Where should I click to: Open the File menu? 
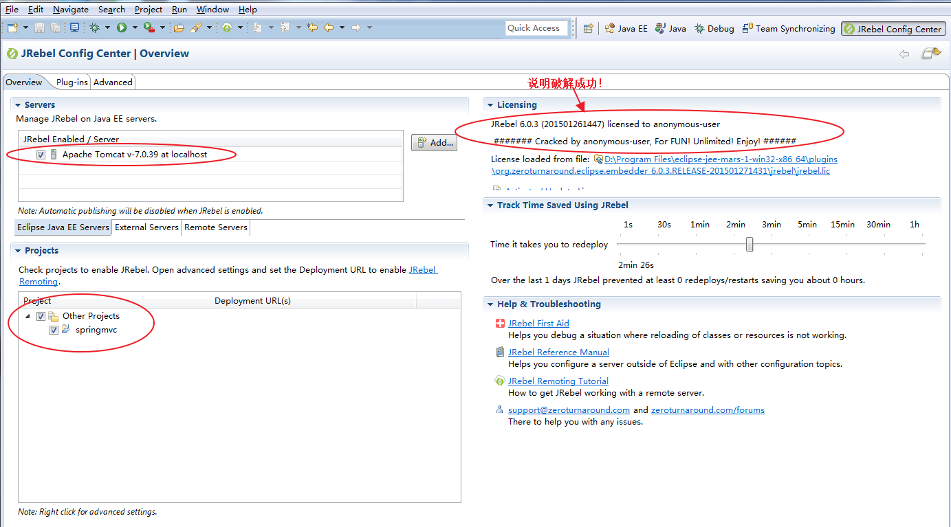tap(12, 10)
